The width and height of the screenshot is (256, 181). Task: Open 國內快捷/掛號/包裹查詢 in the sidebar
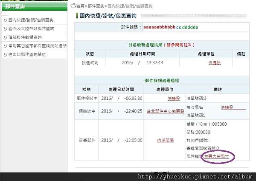pos(31,20)
